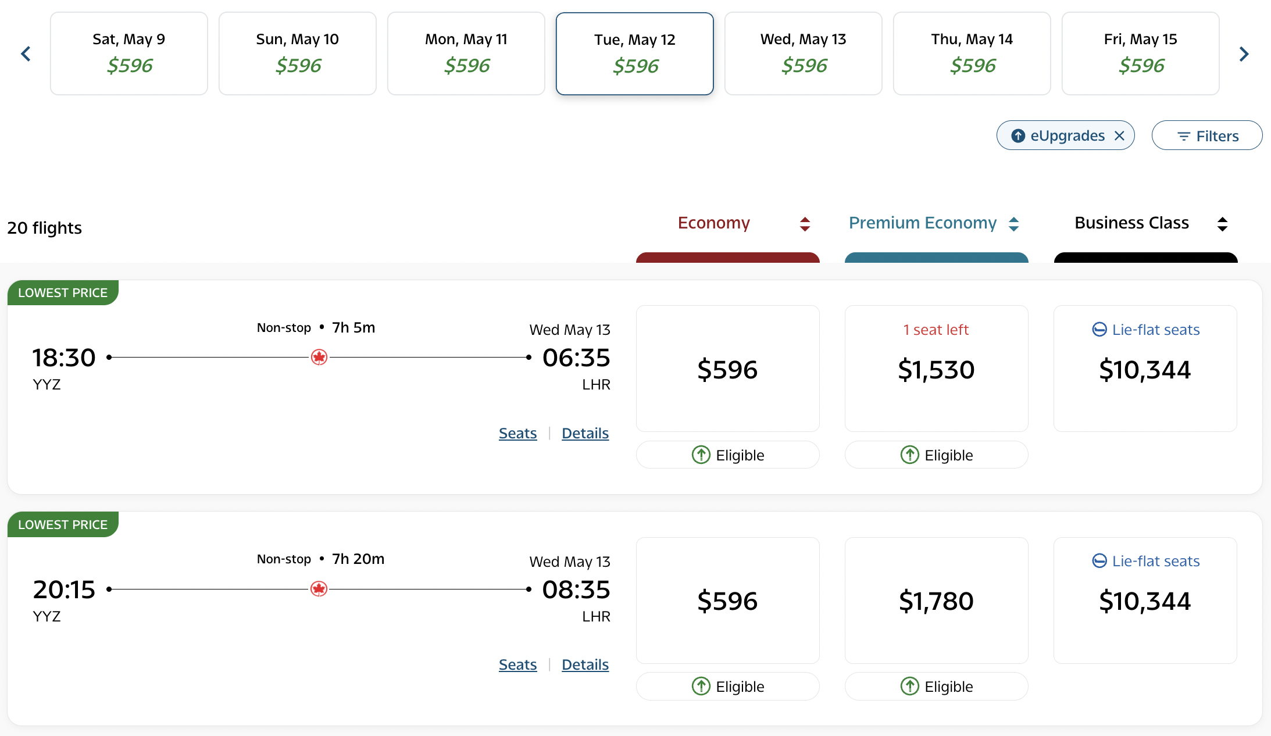
Task: Open the Filters panel
Action: [x=1207, y=135]
